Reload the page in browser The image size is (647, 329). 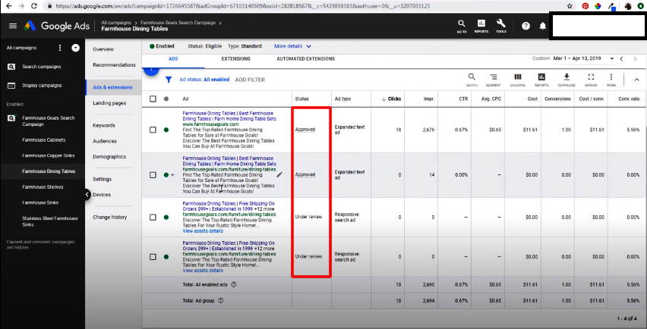point(34,6)
